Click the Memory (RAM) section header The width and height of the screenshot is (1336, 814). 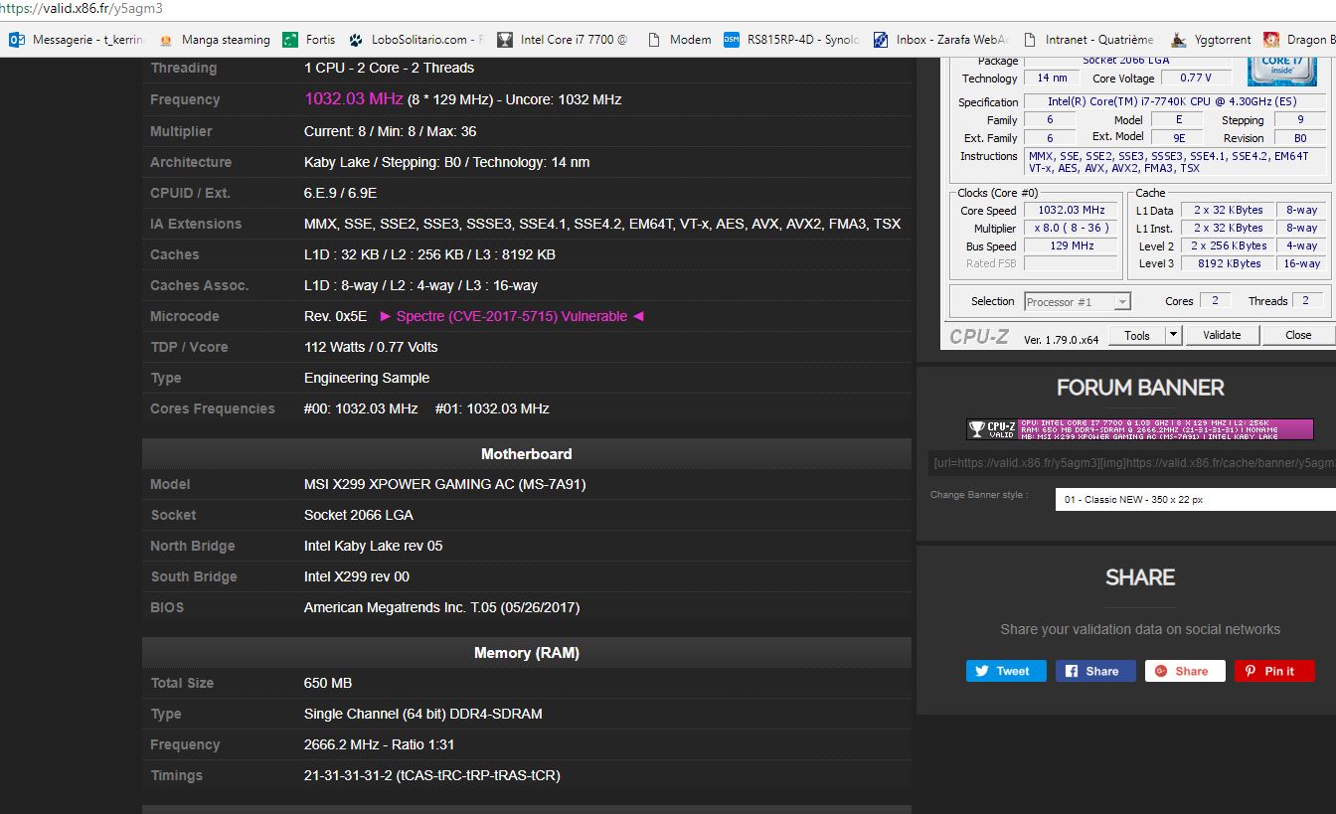point(527,653)
